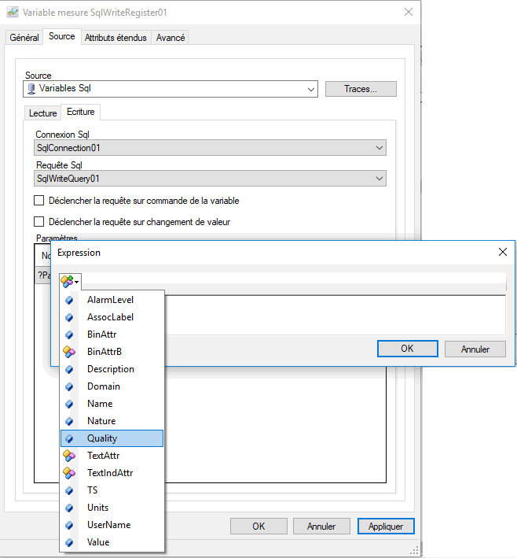Switch to the Lecture tab

coord(43,113)
